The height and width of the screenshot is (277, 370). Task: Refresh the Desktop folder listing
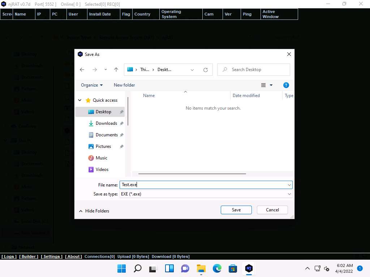pos(206,70)
